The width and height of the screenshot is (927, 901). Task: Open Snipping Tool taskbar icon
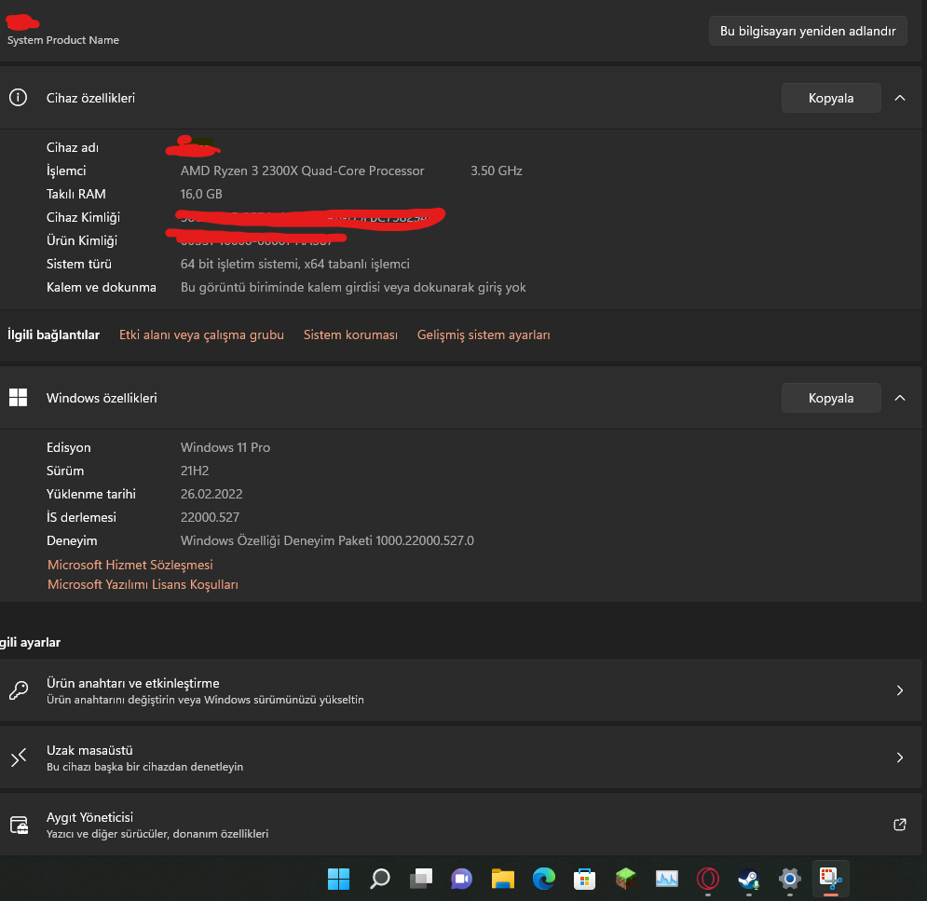[831, 879]
